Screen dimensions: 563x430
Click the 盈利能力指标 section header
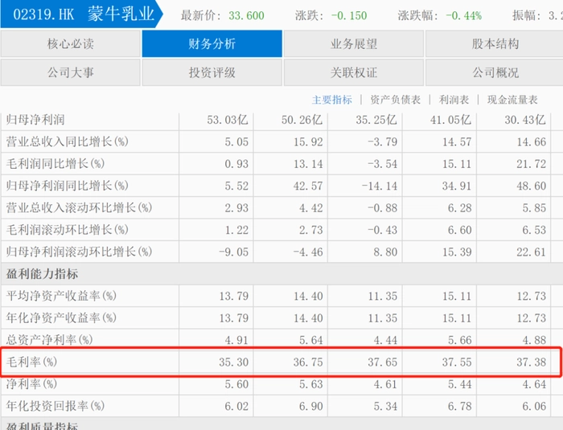(39, 273)
